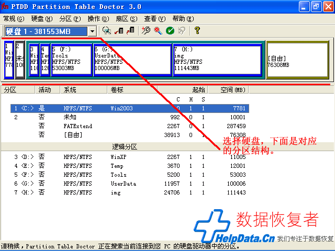Select the 5 <F:> Tools partition row
The height and width of the screenshot is (251, 335).
pos(130,175)
